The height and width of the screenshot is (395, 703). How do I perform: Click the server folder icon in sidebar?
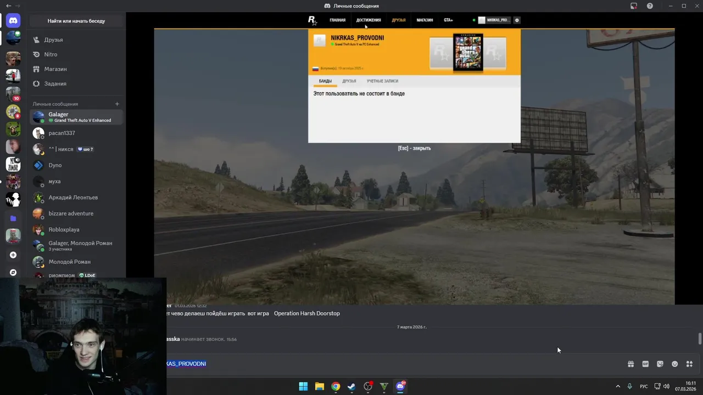tap(13, 218)
